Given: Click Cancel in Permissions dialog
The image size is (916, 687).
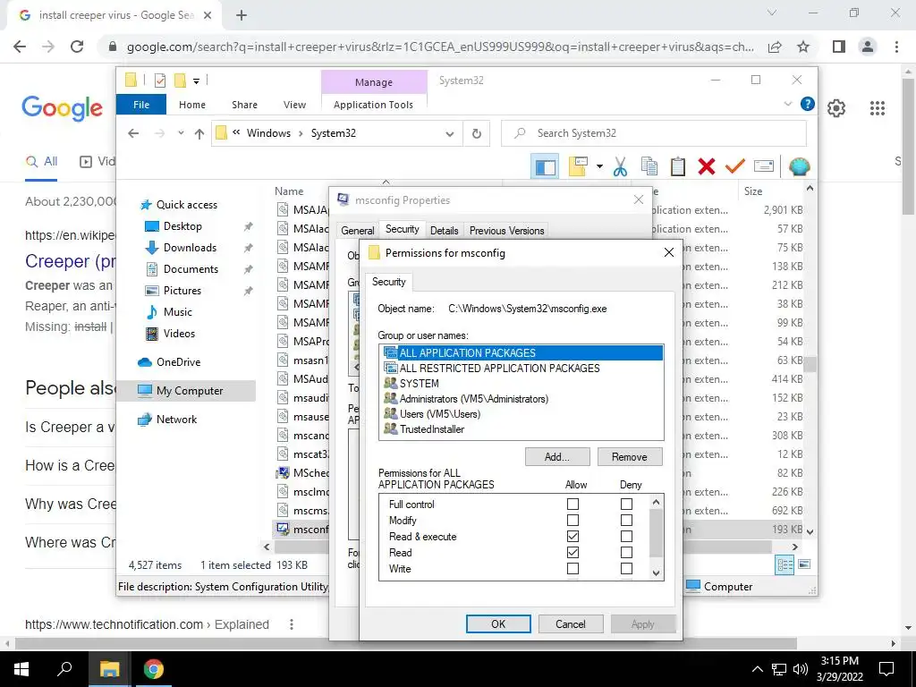Looking at the screenshot, I should click(570, 623).
